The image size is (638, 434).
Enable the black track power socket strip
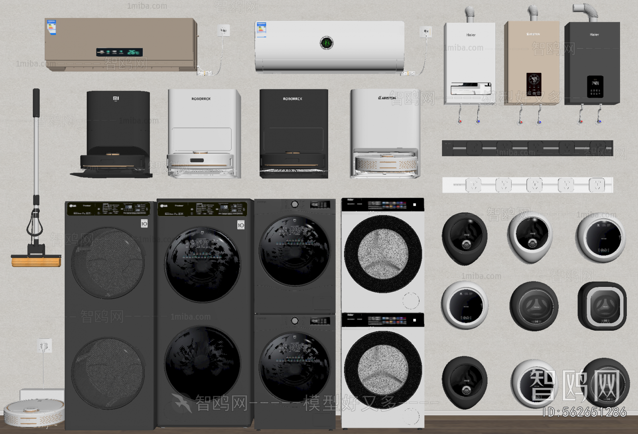pos(526,148)
